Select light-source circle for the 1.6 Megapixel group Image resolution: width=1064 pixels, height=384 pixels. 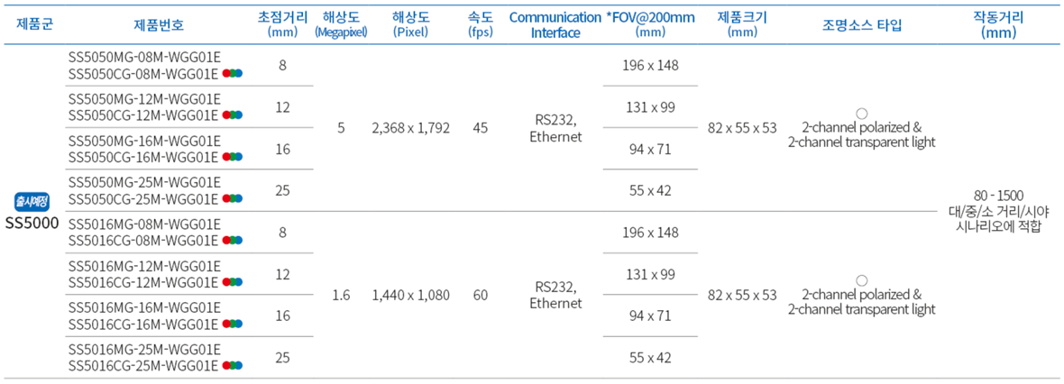(861, 280)
